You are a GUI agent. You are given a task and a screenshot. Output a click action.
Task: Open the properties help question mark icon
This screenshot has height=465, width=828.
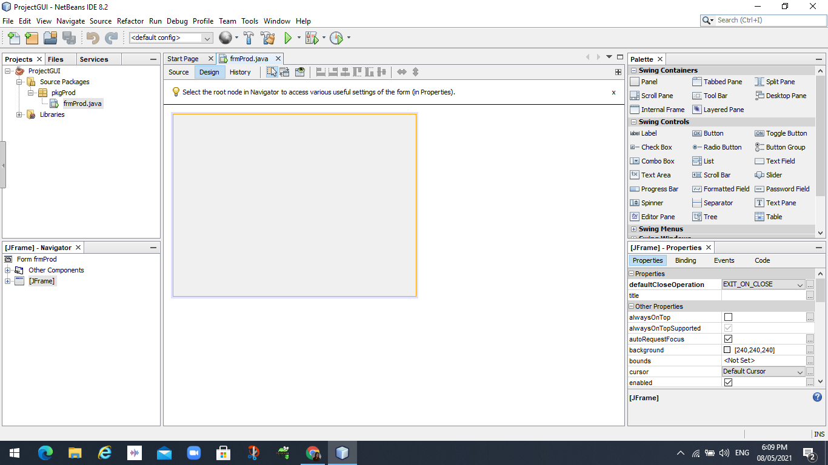tap(817, 397)
